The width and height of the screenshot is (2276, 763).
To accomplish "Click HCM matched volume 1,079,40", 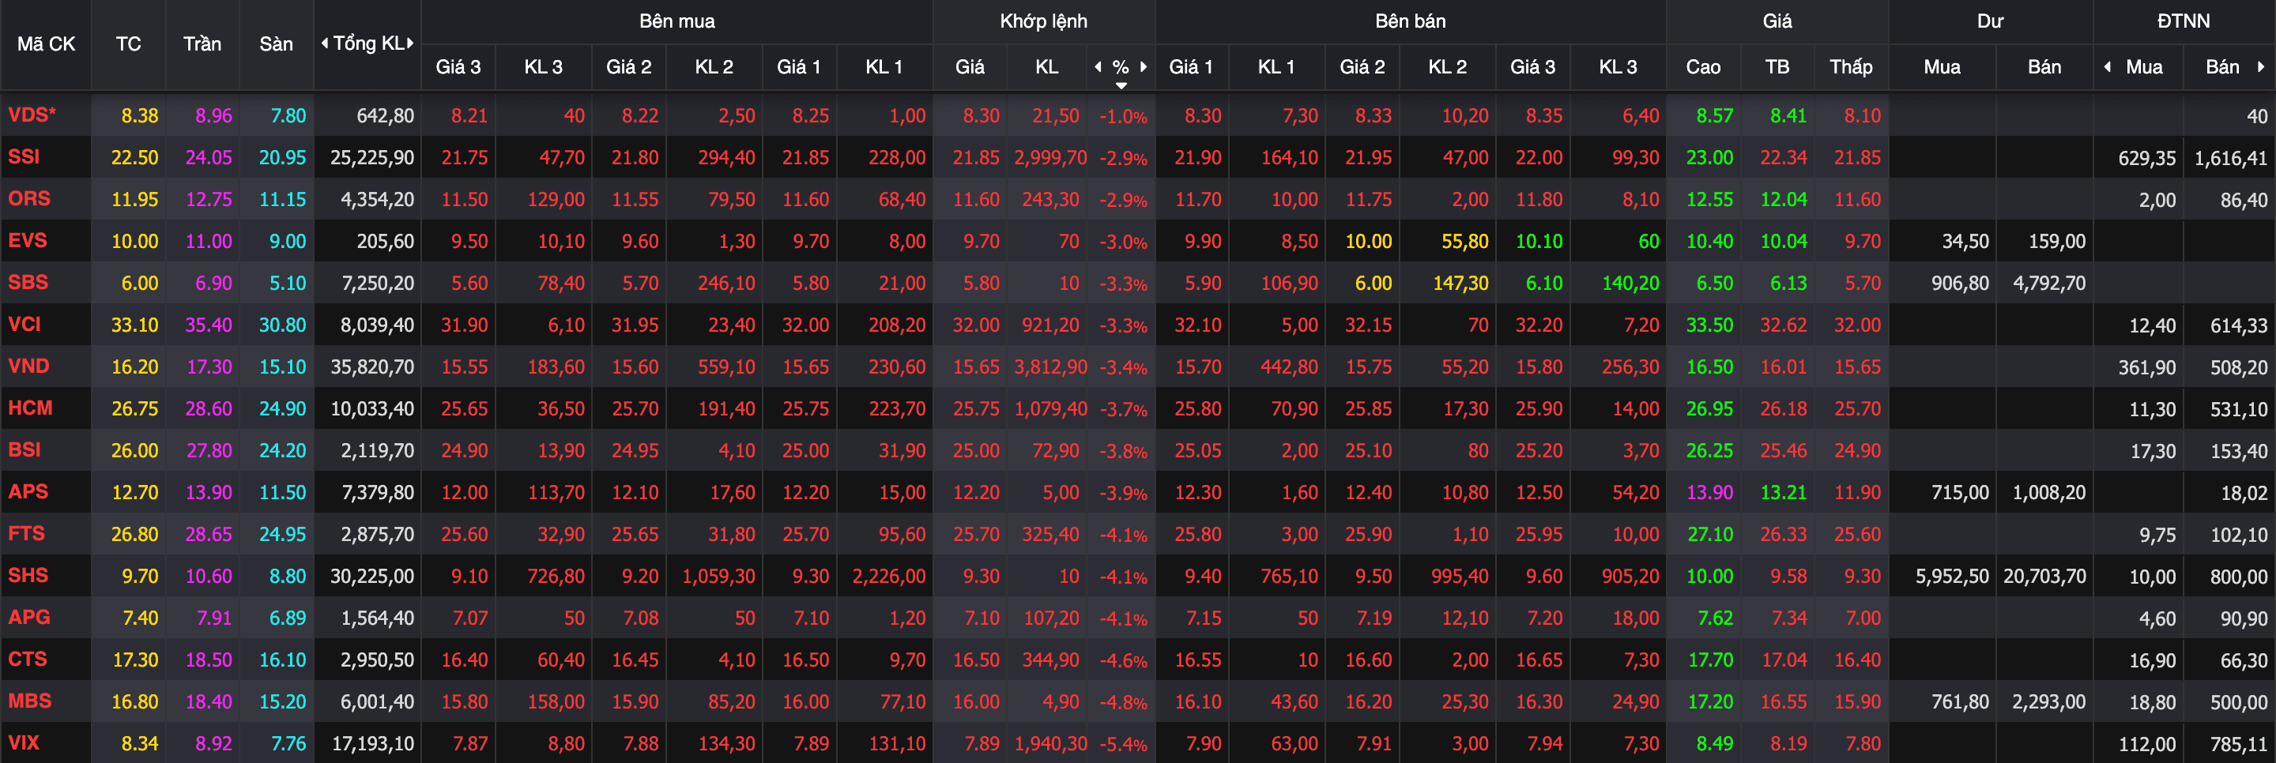I will point(1050,409).
